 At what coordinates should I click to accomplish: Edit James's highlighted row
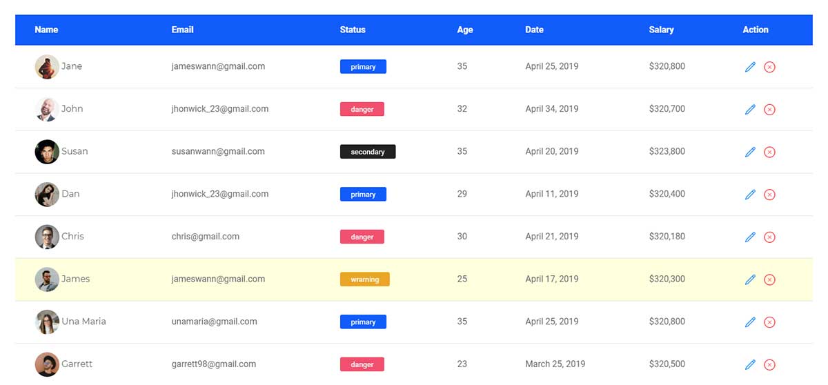pyautogui.click(x=750, y=279)
